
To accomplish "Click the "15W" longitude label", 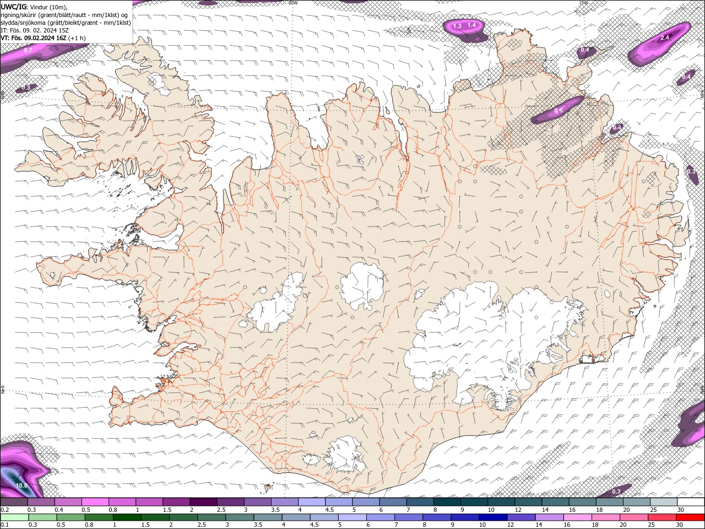I will (x=584, y=3).
